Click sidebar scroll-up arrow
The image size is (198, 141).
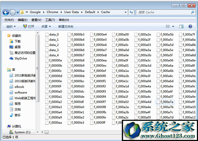38,33
